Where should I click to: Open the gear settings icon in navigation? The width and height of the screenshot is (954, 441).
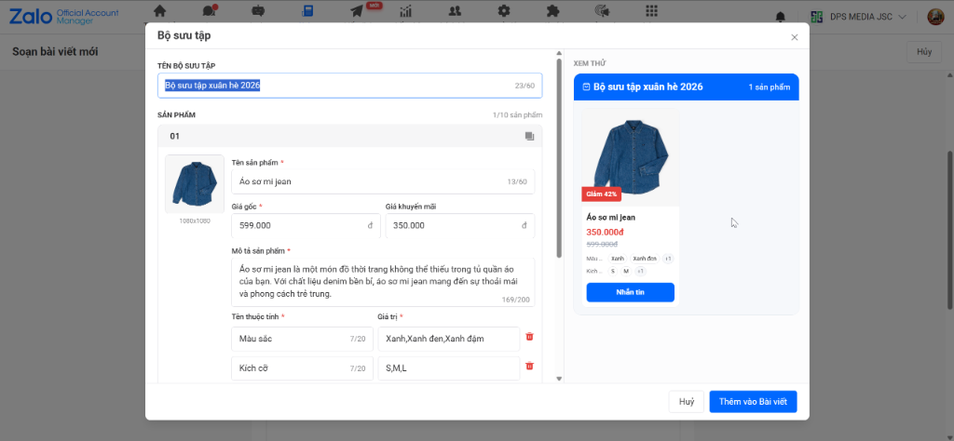point(504,11)
